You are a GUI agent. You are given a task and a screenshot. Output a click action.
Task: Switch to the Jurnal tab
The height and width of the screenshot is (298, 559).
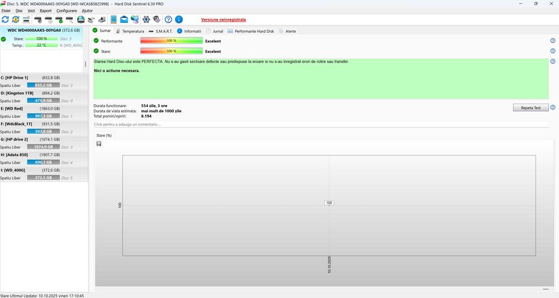215,31
